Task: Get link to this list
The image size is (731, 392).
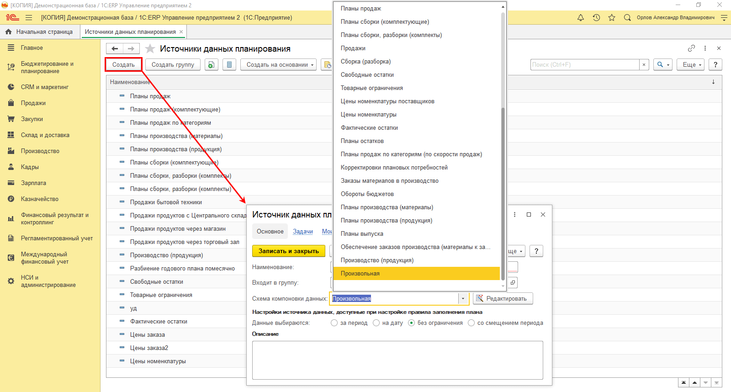Action: coord(691,48)
